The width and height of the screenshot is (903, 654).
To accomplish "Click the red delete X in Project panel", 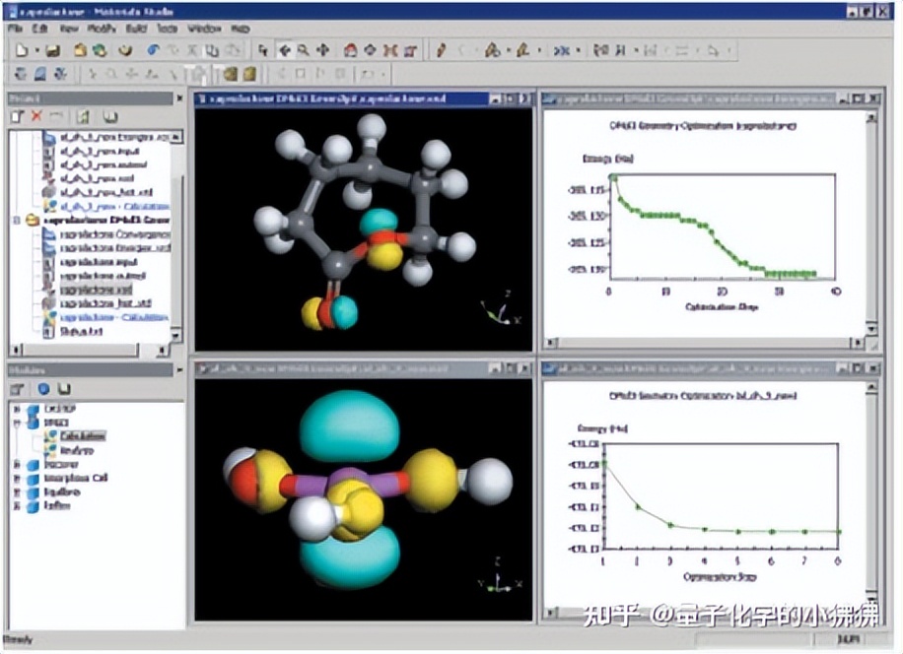I will [x=36, y=117].
